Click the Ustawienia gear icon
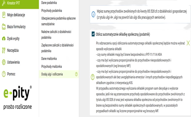This screenshot has height=117, width=191. 4,62
